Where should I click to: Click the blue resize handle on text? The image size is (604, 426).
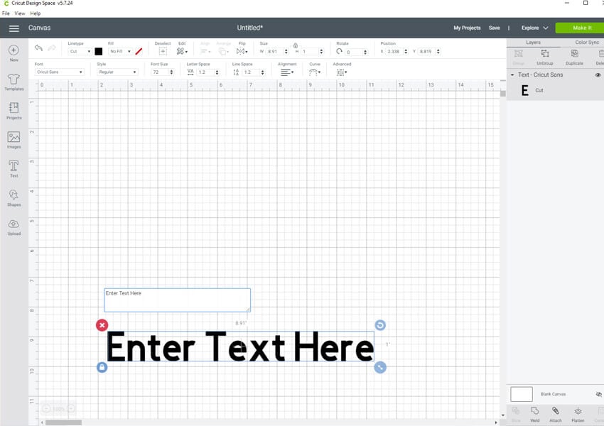pos(380,368)
